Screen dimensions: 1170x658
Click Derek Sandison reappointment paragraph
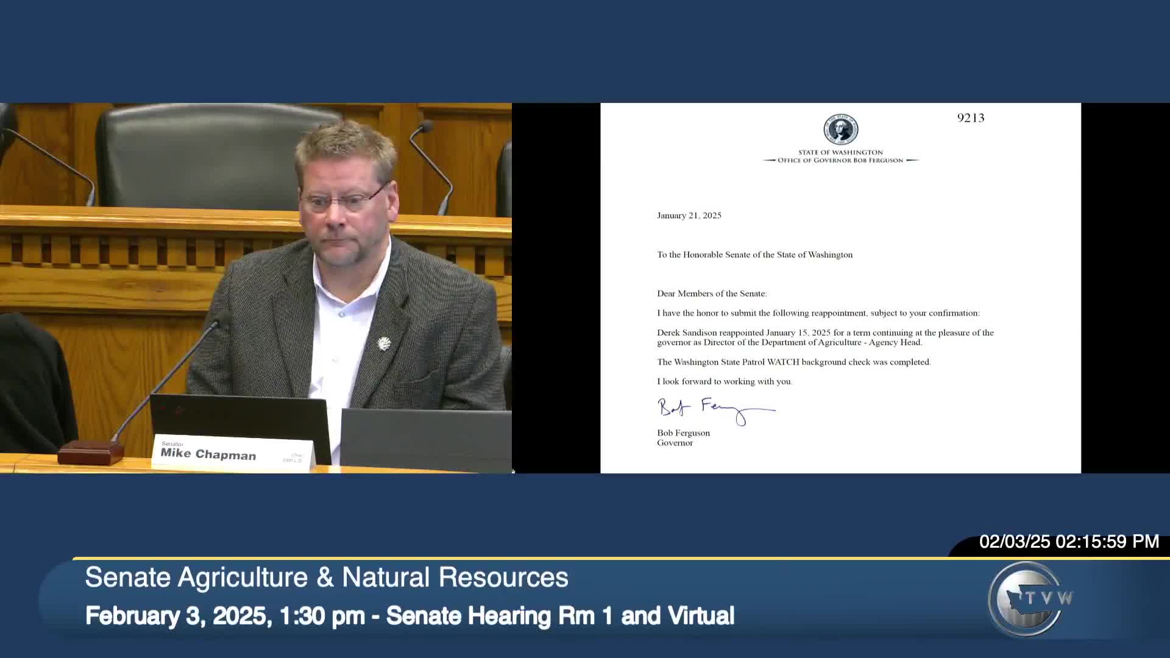[824, 338]
